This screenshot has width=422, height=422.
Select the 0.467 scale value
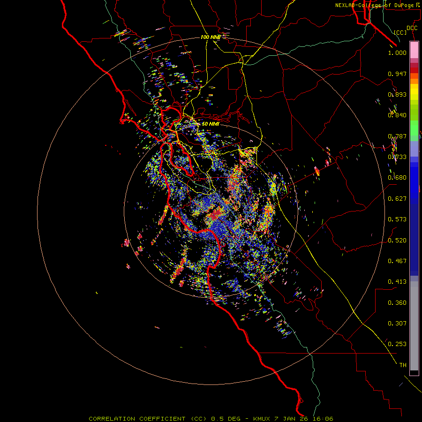397,261
